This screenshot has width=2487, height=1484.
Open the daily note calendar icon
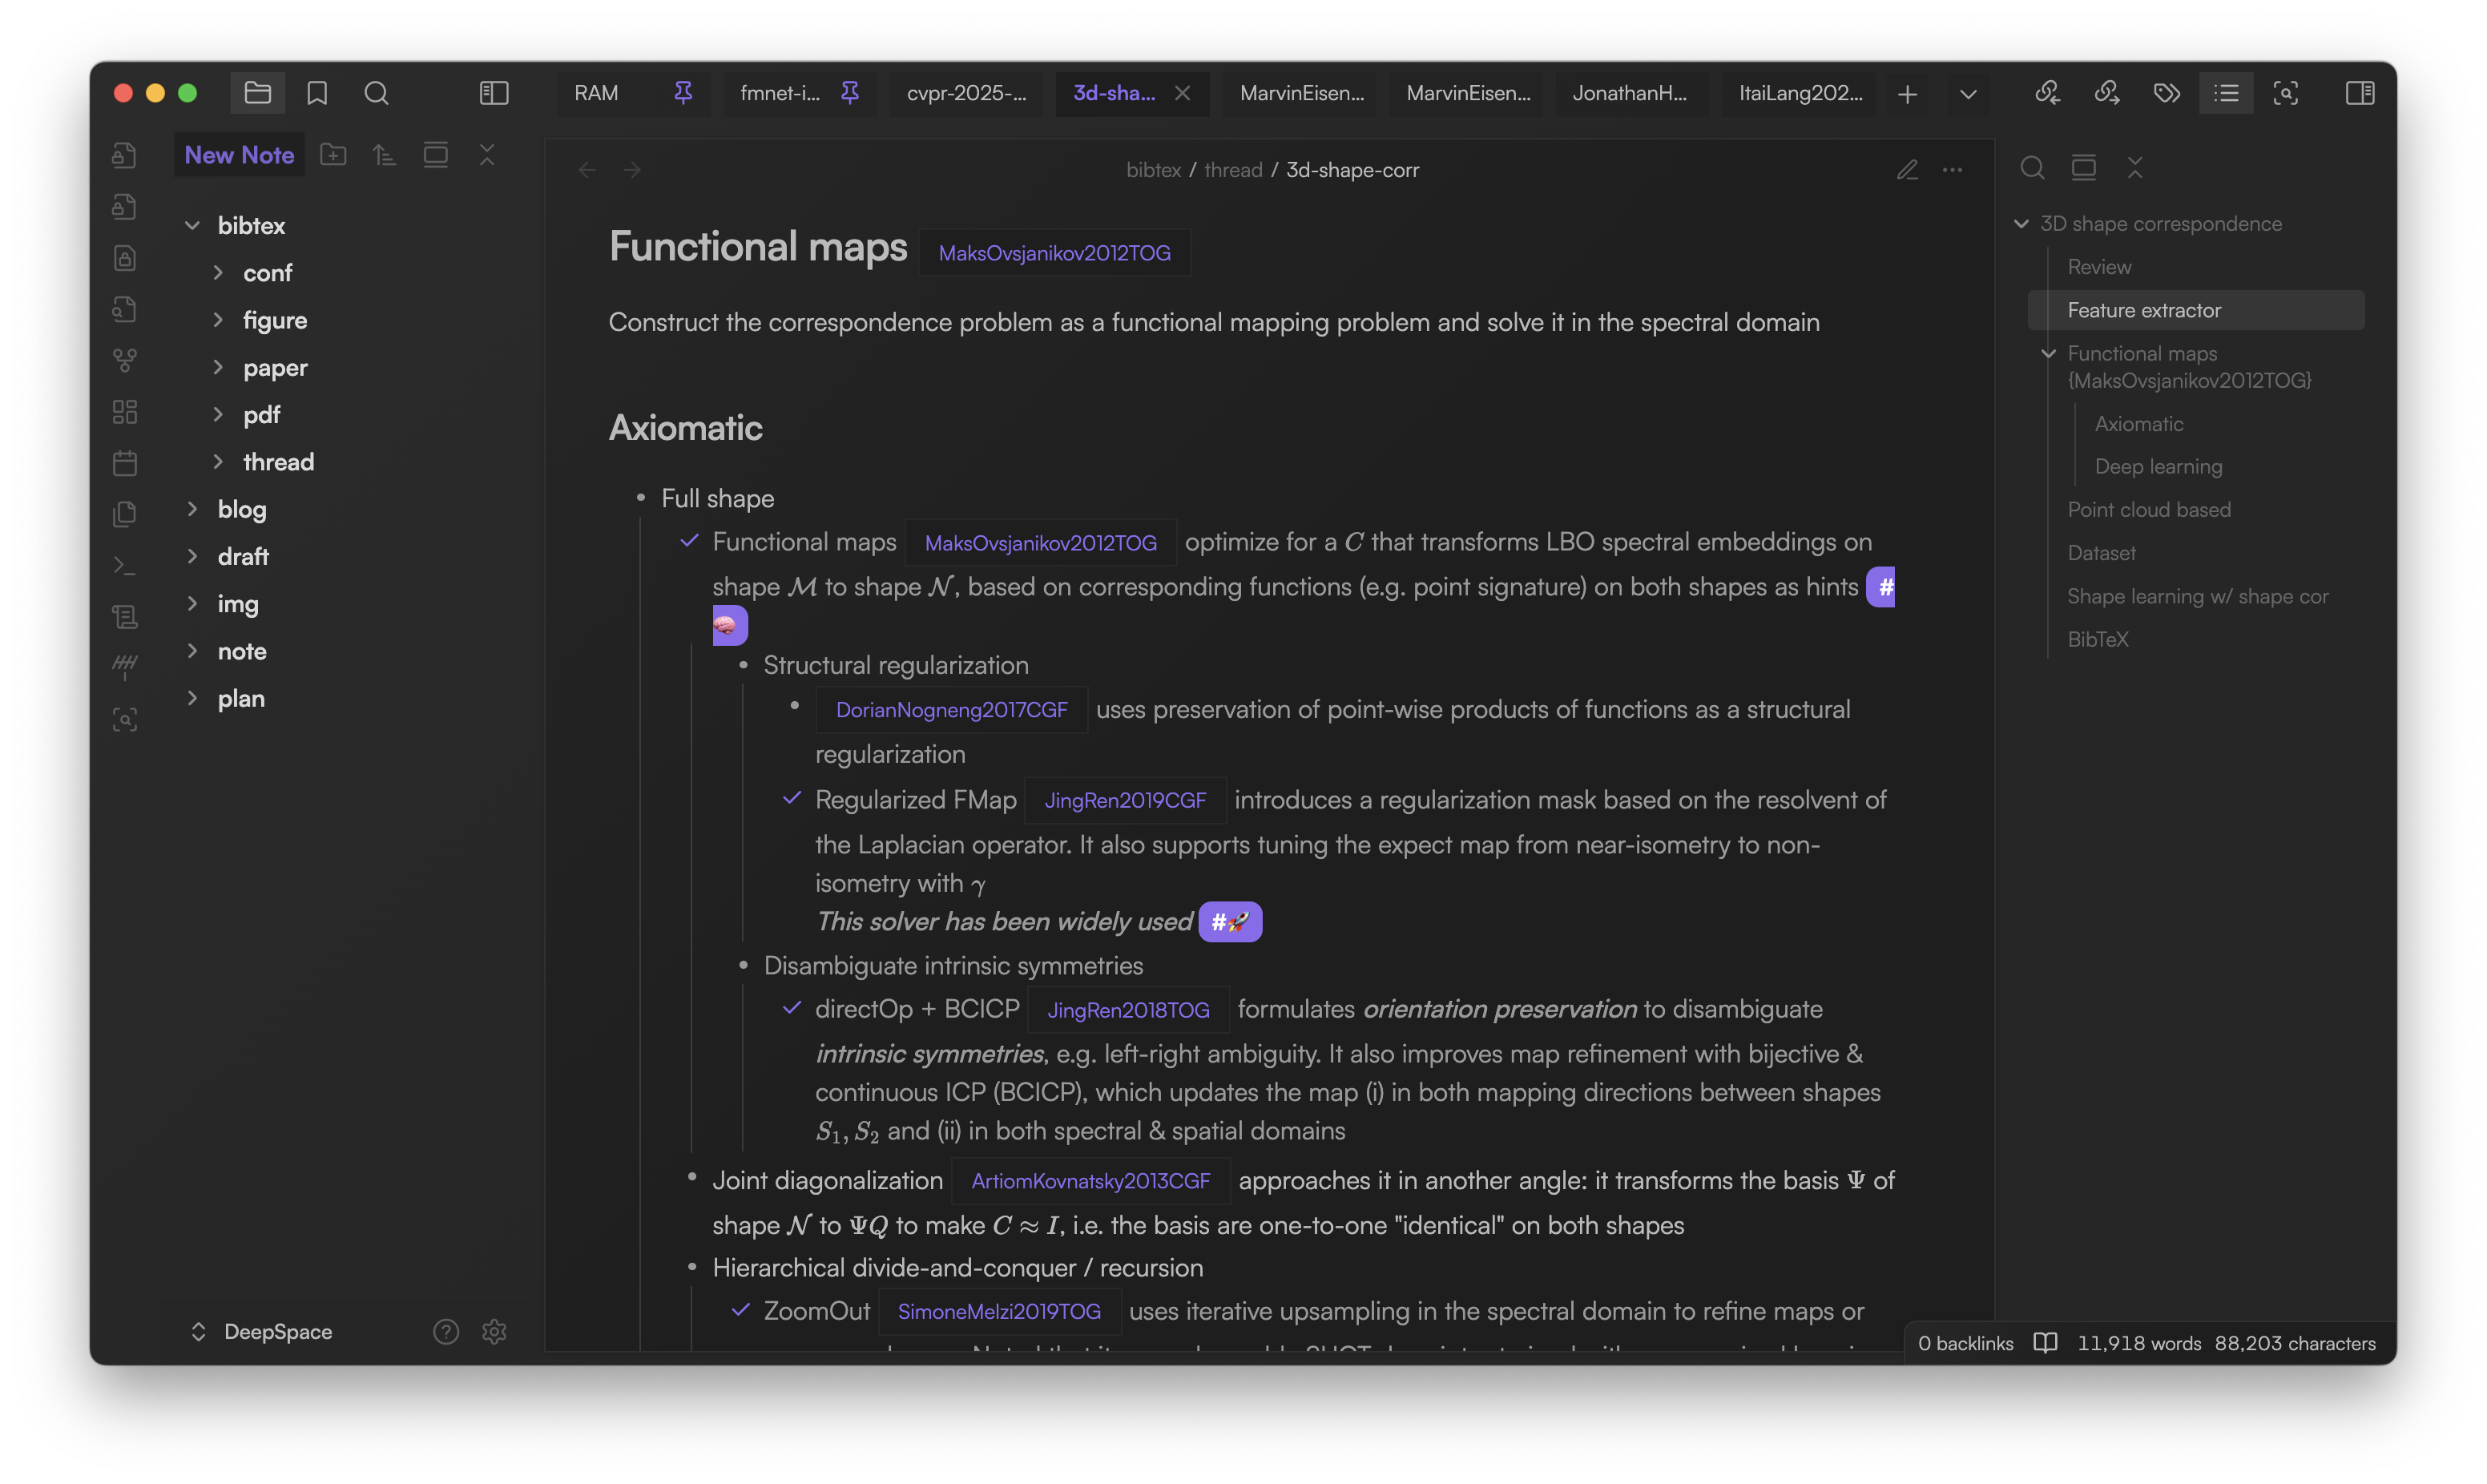(x=125, y=463)
